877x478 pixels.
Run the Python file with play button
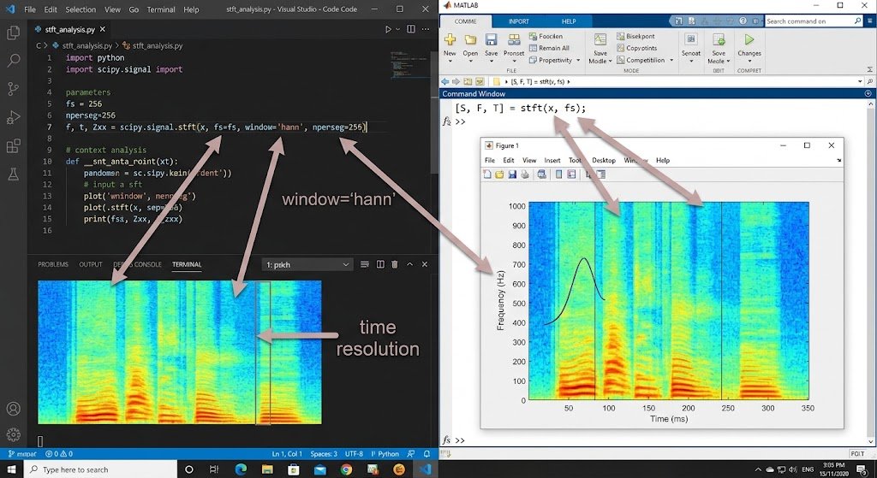pos(388,29)
